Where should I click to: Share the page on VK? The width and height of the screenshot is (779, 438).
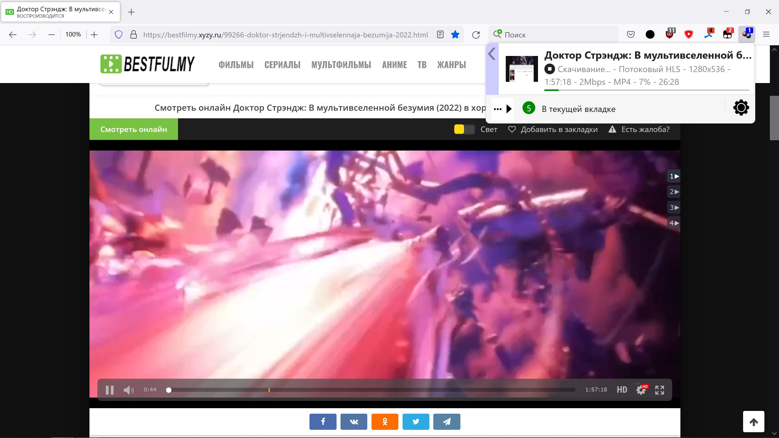(354, 422)
